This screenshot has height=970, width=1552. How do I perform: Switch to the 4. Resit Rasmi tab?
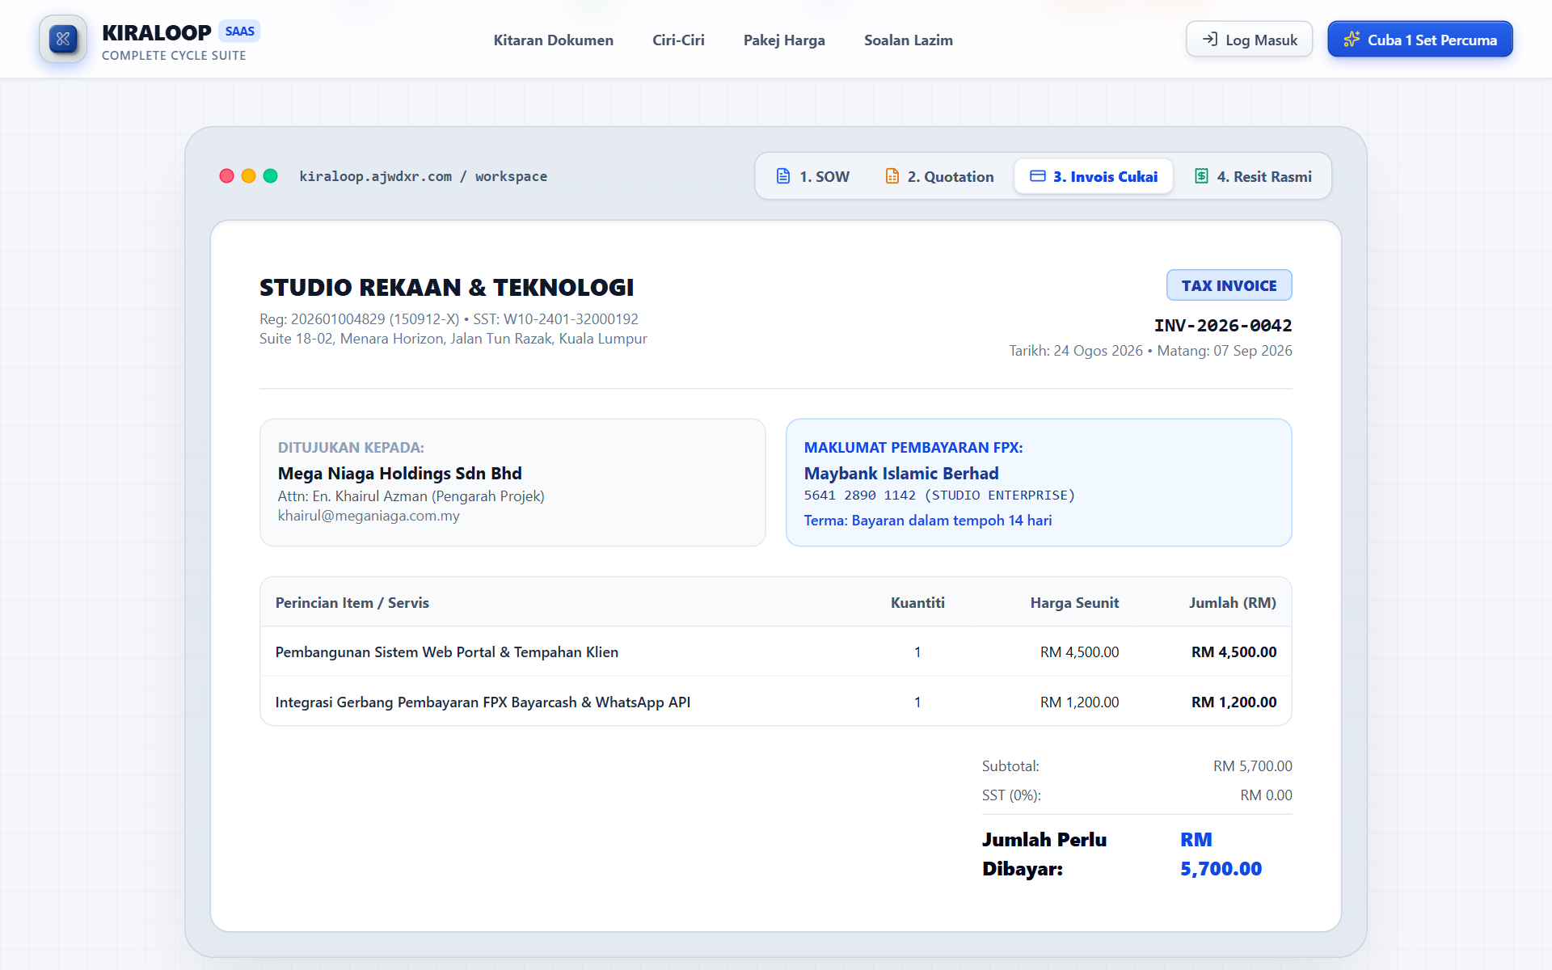pos(1253,176)
